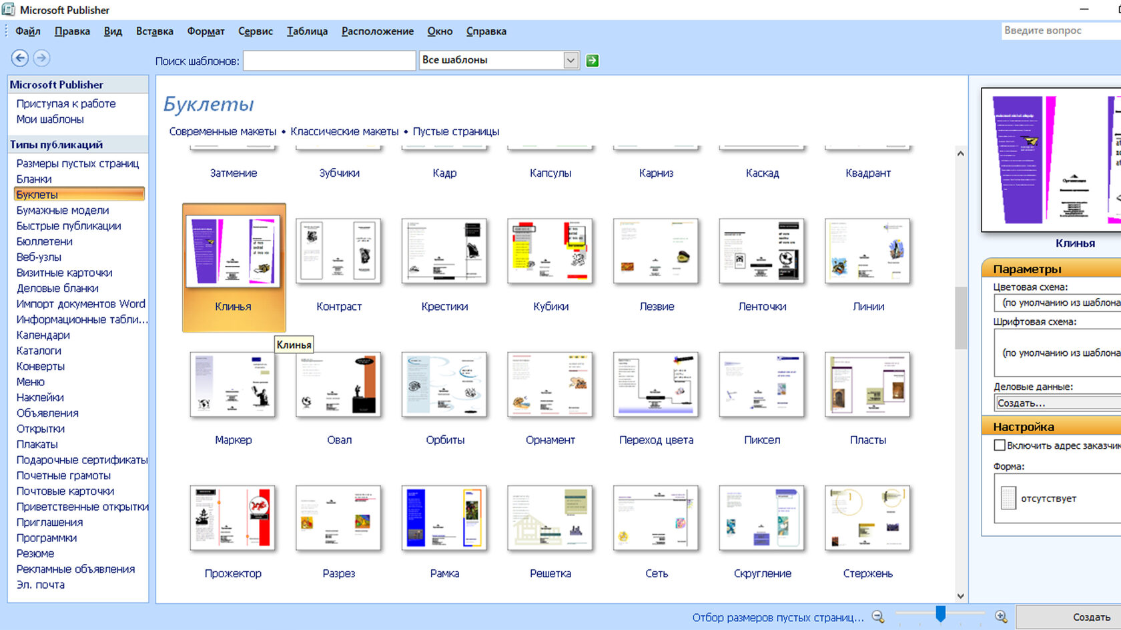Jump to Пустые страницы section
Screen dimensions: 1121x630
(x=456, y=131)
